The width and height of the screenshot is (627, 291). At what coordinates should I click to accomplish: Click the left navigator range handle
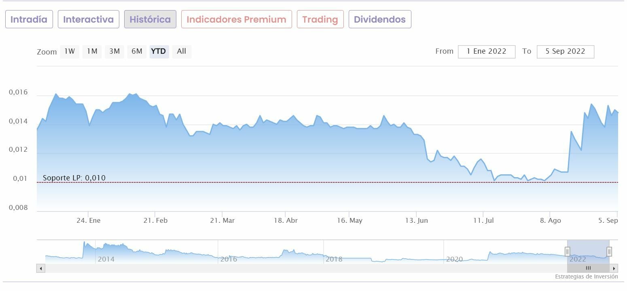567,252
